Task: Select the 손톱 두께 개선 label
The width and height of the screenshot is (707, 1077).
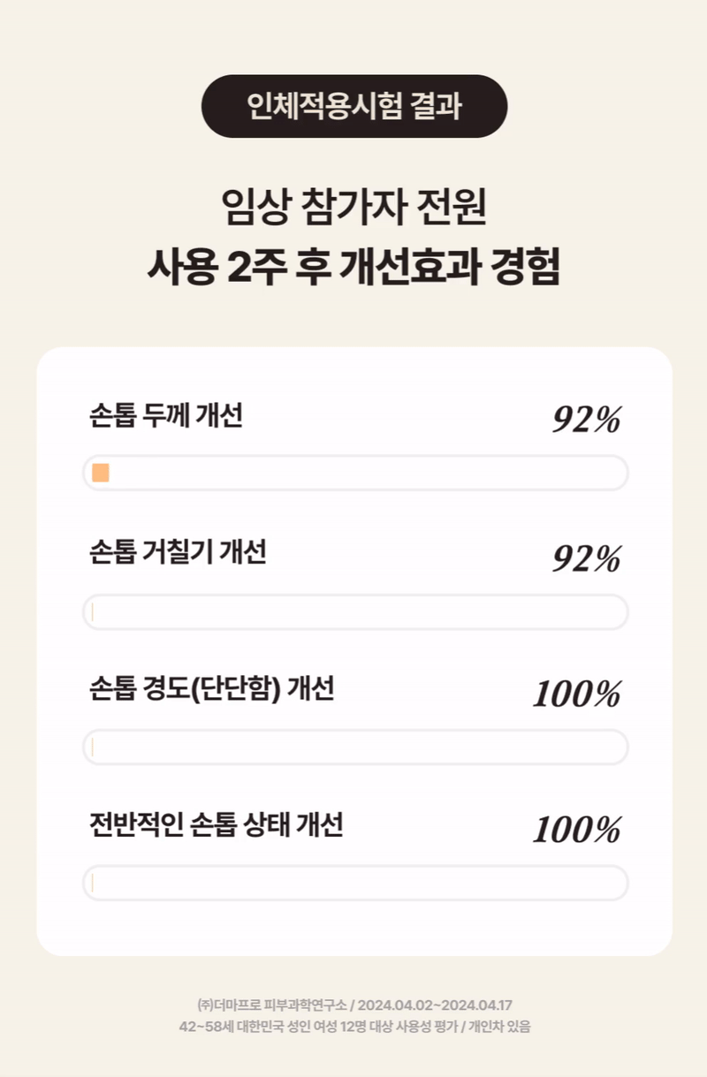Action: tap(165, 416)
